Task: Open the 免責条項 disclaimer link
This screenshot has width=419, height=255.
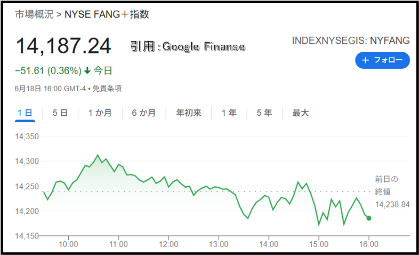Action: coord(107,89)
